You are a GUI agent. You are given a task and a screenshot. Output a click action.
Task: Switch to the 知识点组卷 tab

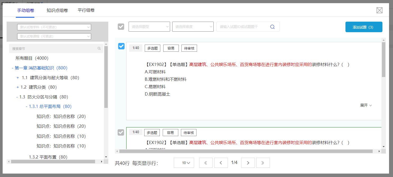point(57,11)
